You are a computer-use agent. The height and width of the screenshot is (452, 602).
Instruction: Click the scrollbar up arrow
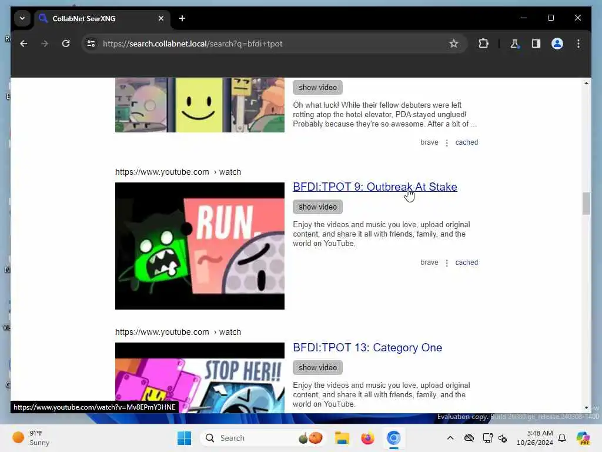tap(586, 83)
